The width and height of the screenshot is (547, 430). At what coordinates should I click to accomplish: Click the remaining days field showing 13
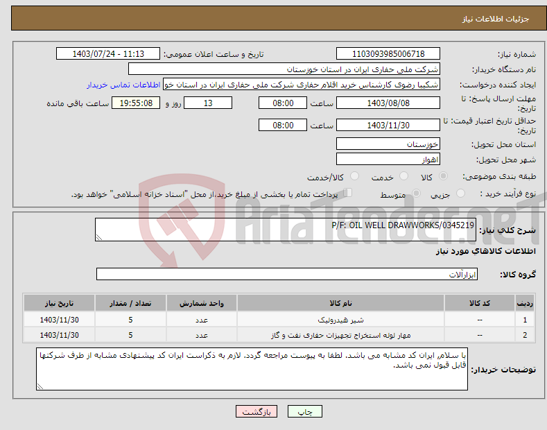[x=208, y=103]
